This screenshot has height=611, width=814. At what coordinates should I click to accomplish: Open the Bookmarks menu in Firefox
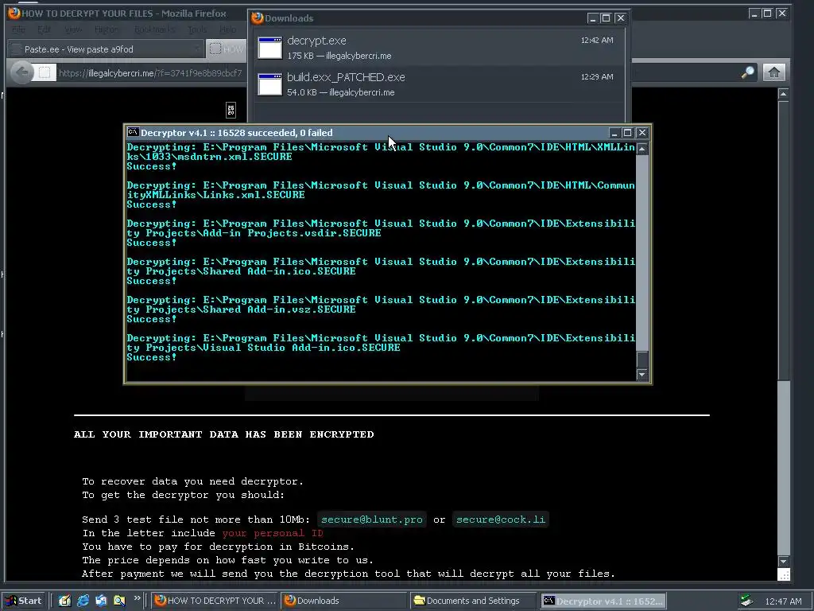pos(154,29)
